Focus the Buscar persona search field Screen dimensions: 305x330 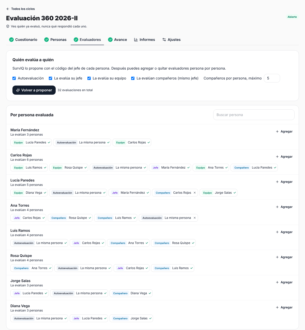click(254, 115)
